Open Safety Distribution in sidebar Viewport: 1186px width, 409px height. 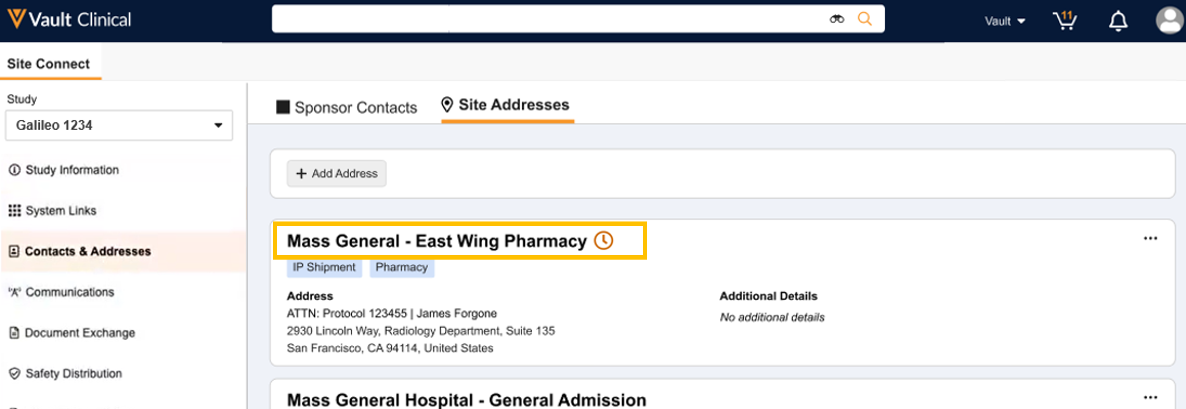74,373
